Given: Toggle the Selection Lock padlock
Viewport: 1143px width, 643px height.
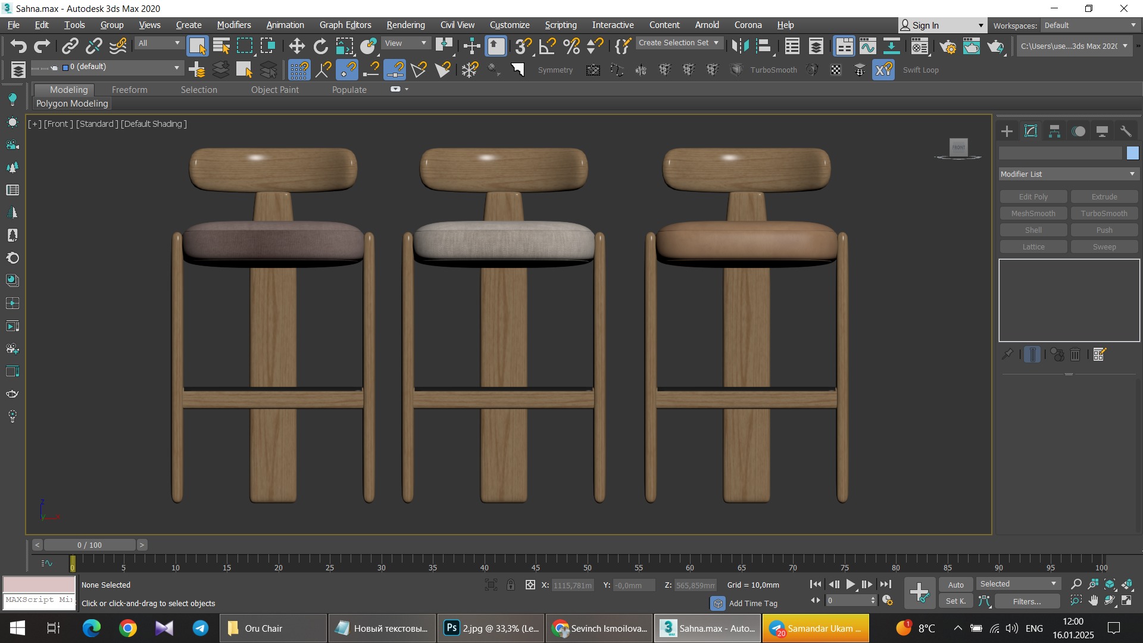Looking at the screenshot, I should (511, 585).
